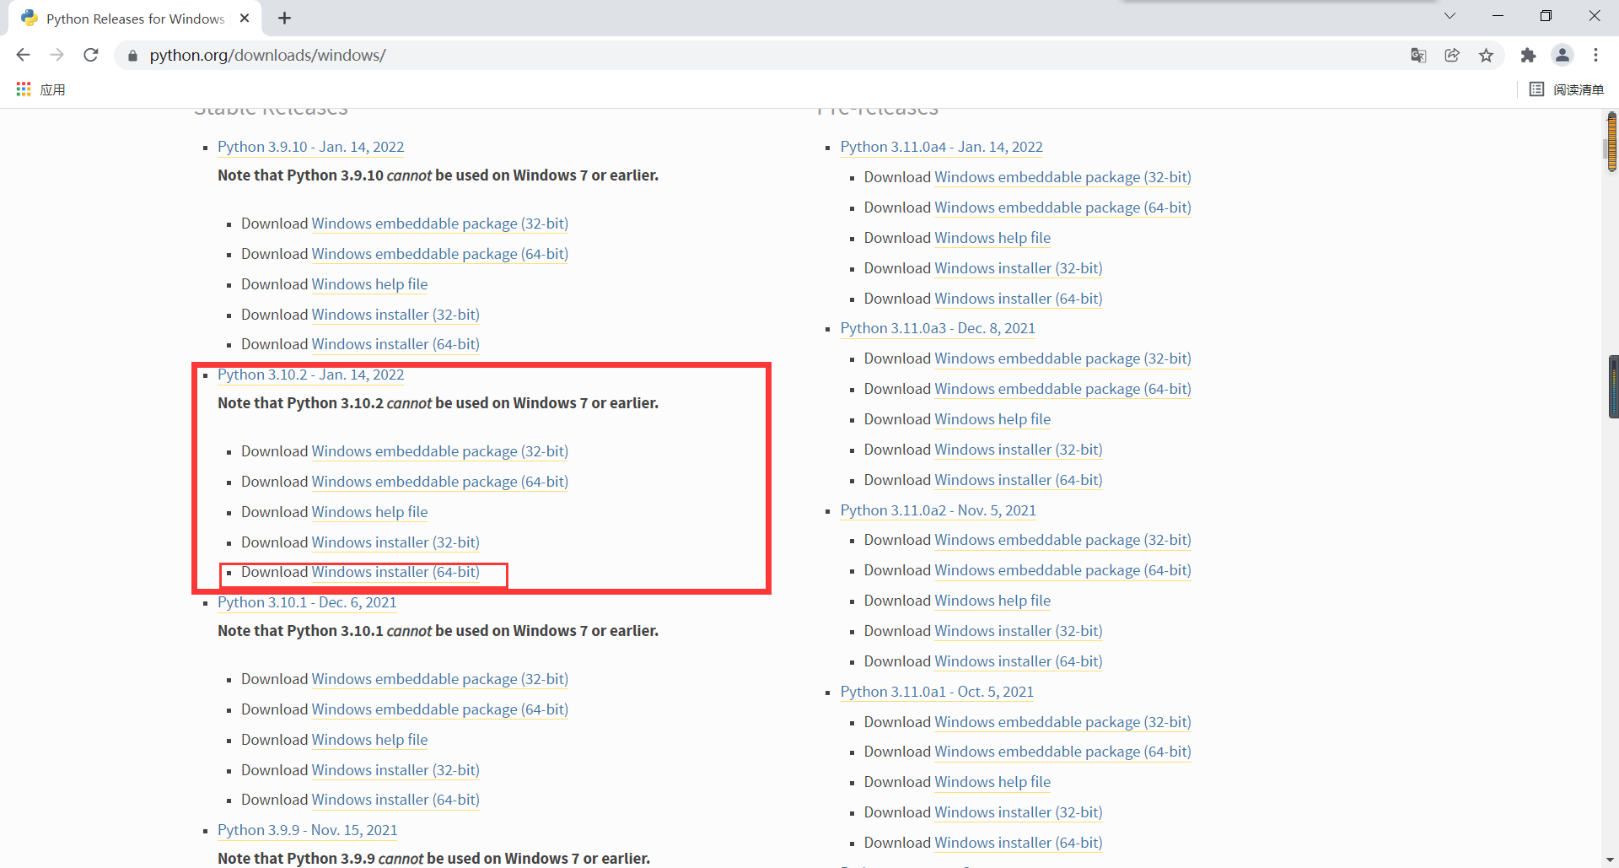Download 3.11.0a2 Windows embeddable package (64-bit)

coord(1062,570)
